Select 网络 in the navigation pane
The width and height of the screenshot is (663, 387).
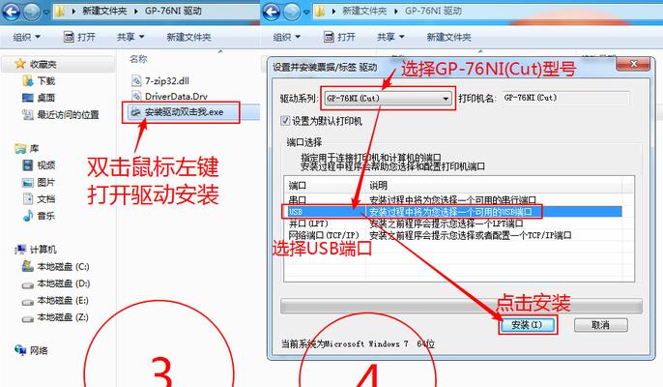pos(31,350)
